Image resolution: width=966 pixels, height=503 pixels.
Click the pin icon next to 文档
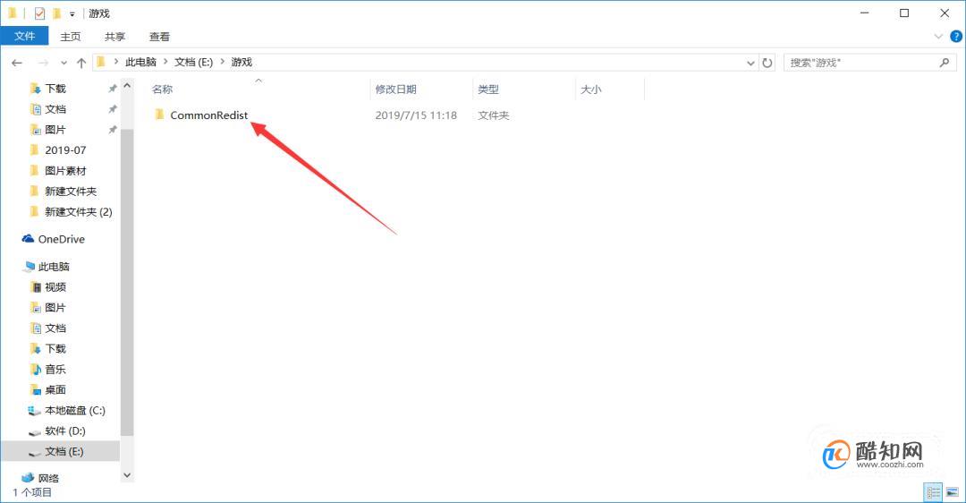(x=112, y=109)
